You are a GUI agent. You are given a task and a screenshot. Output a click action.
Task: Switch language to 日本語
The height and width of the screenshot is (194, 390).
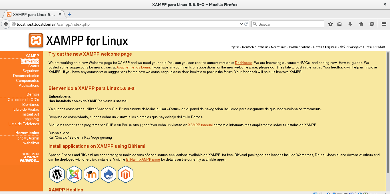click(x=380, y=47)
